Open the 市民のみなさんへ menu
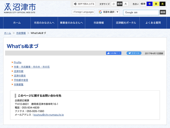170x128 pixels. (44, 23)
